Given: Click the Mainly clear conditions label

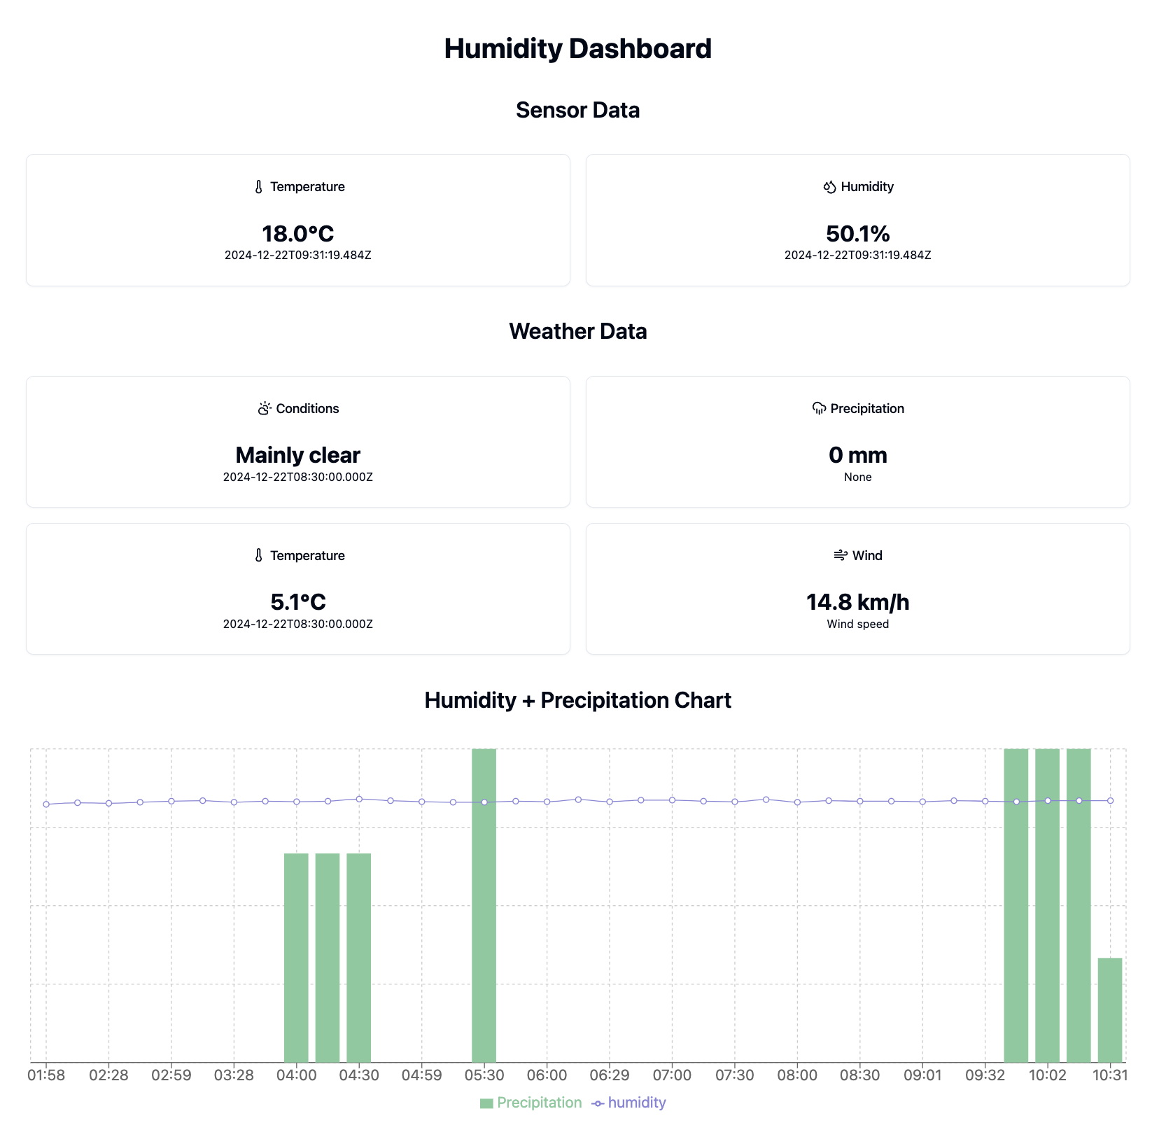Looking at the screenshot, I should tap(297, 454).
